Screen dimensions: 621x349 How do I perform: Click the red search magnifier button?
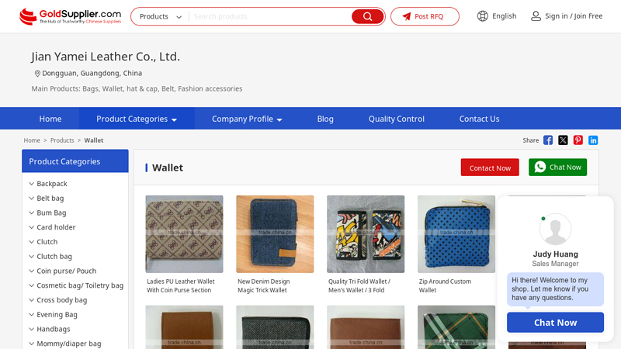pyautogui.click(x=367, y=16)
